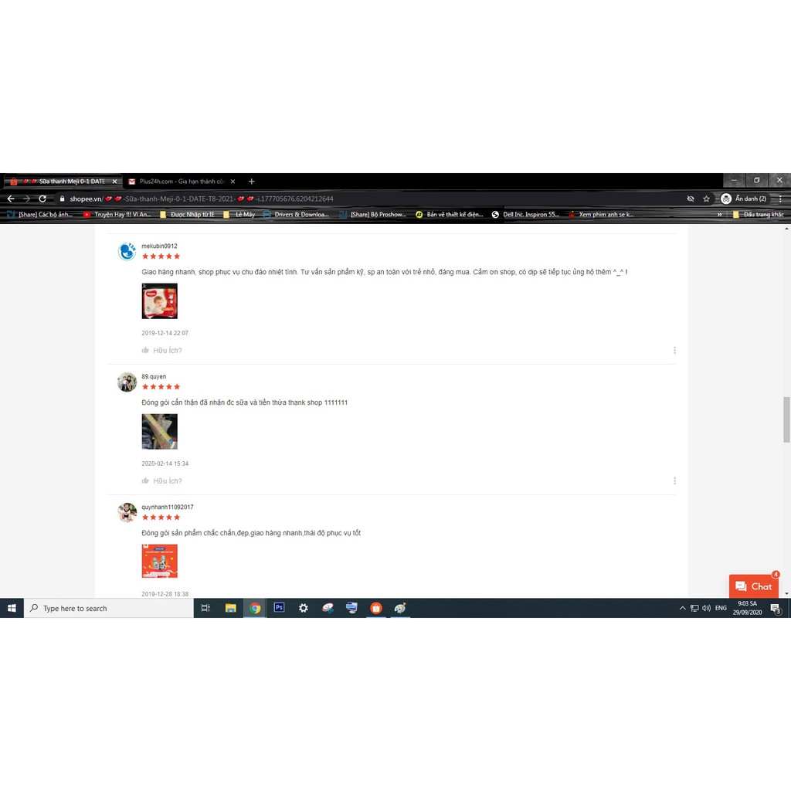This screenshot has height=791, width=791.
Task: Click the incognito profile icon Ẩn danh
Action: click(744, 199)
